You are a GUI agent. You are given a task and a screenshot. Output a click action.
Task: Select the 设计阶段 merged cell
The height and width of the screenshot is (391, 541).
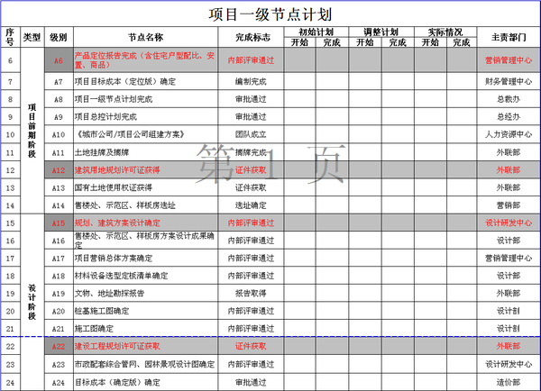click(32, 302)
